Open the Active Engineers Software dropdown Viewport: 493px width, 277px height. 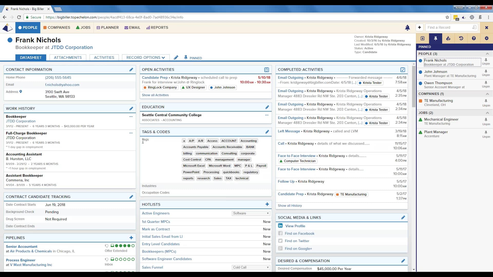pyautogui.click(x=251, y=213)
